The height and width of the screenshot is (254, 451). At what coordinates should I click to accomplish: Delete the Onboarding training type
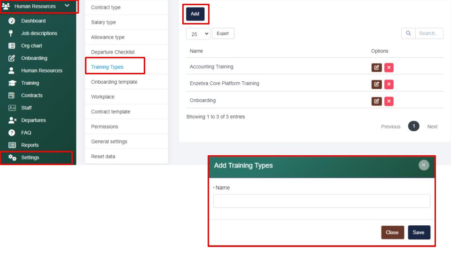pyautogui.click(x=389, y=101)
